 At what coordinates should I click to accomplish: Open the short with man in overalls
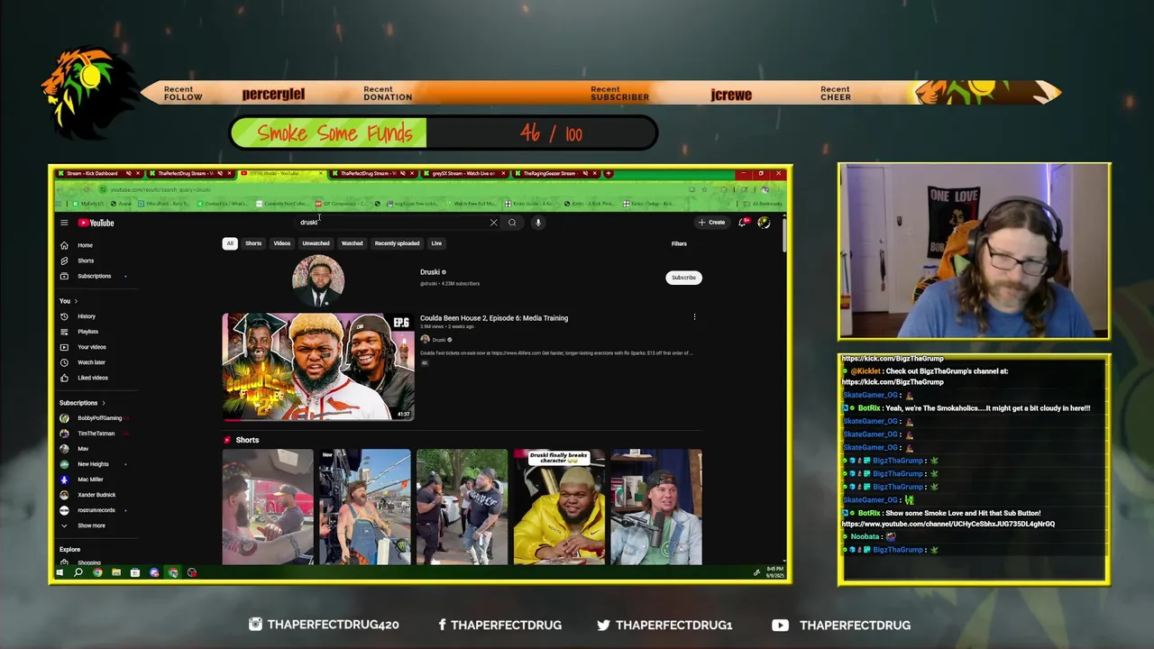pyautogui.click(x=365, y=507)
